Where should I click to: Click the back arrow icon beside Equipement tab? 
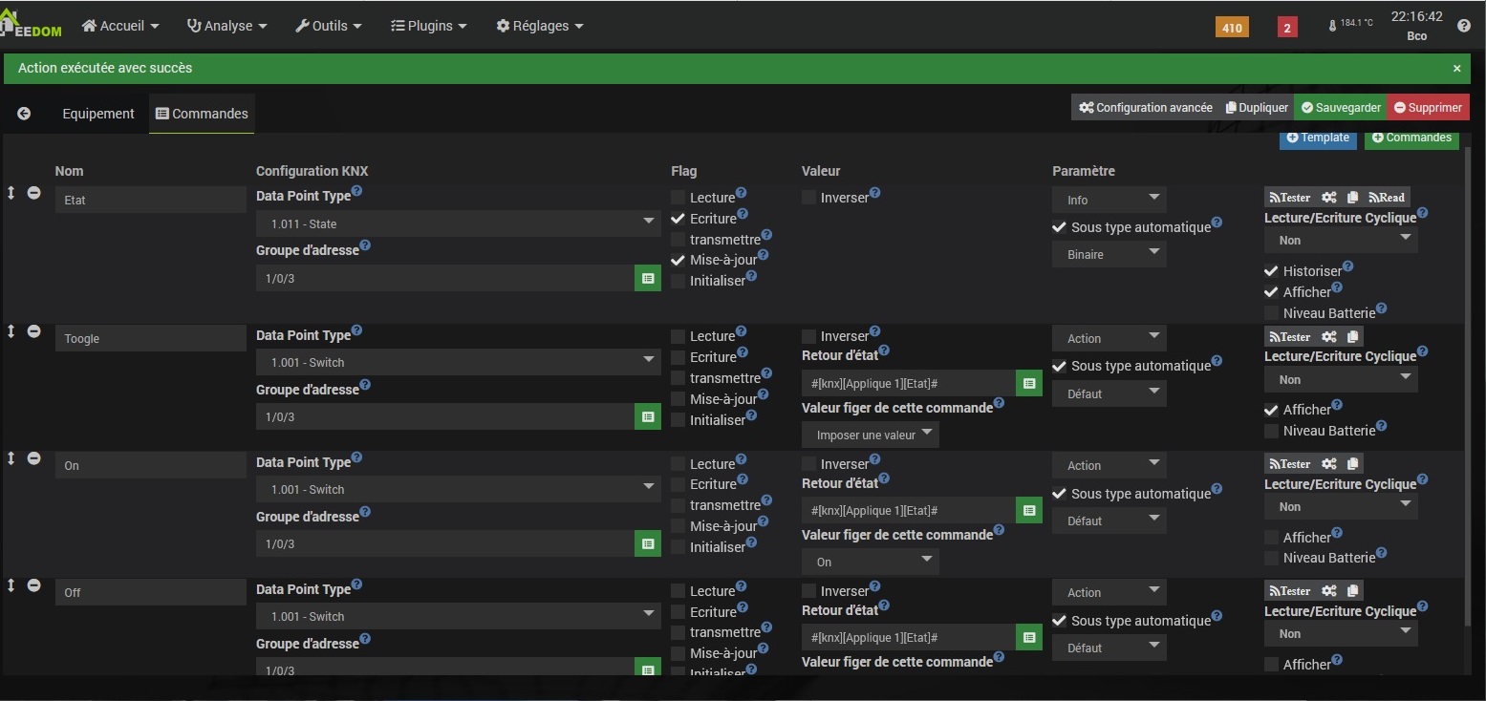pyautogui.click(x=24, y=114)
